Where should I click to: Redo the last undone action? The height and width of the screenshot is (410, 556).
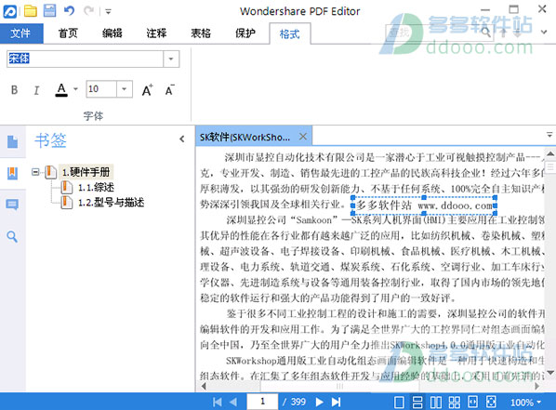coord(89,11)
